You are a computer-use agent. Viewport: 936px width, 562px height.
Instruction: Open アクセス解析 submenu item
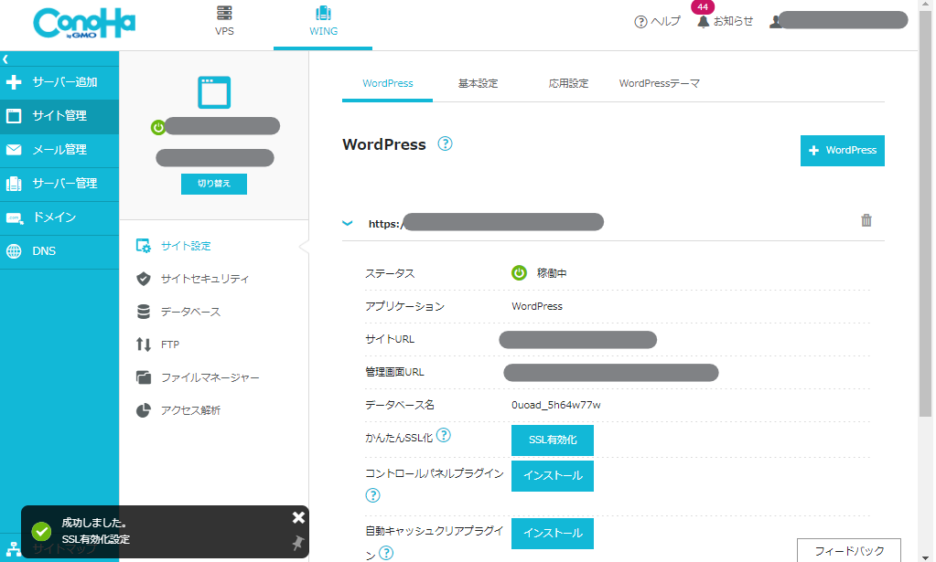(x=190, y=410)
